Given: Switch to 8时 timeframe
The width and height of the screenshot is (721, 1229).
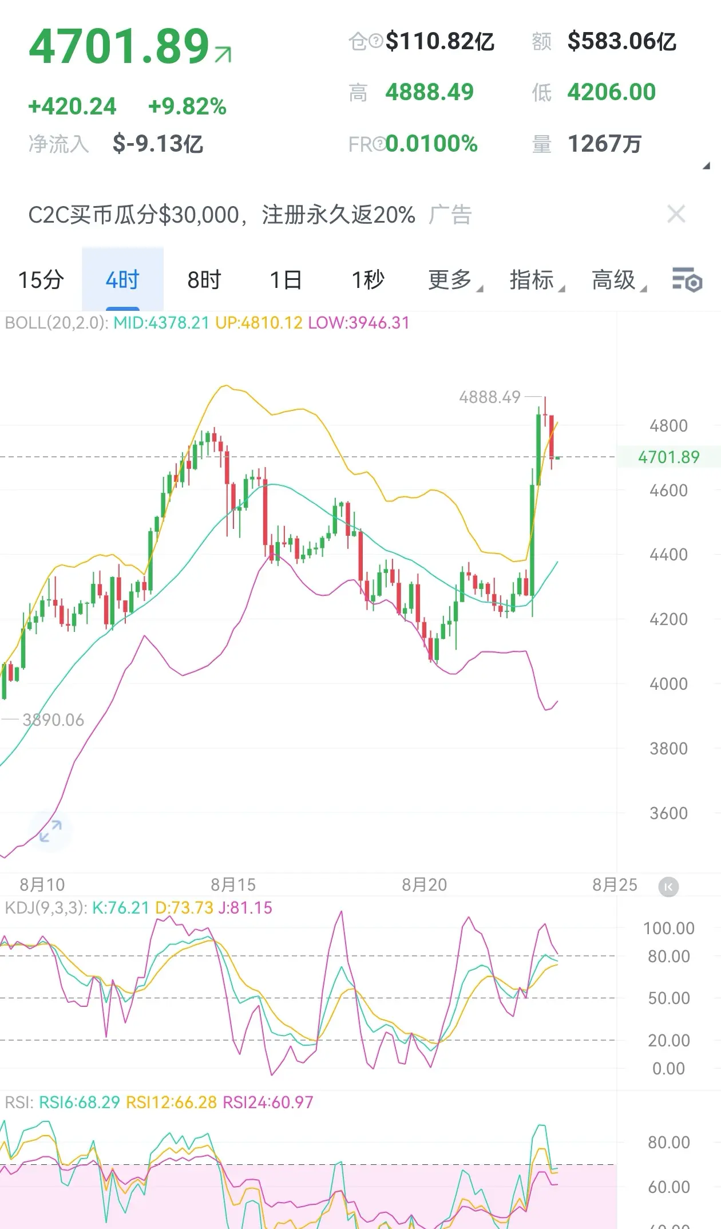Looking at the screenshot, I should click(204, 280).
